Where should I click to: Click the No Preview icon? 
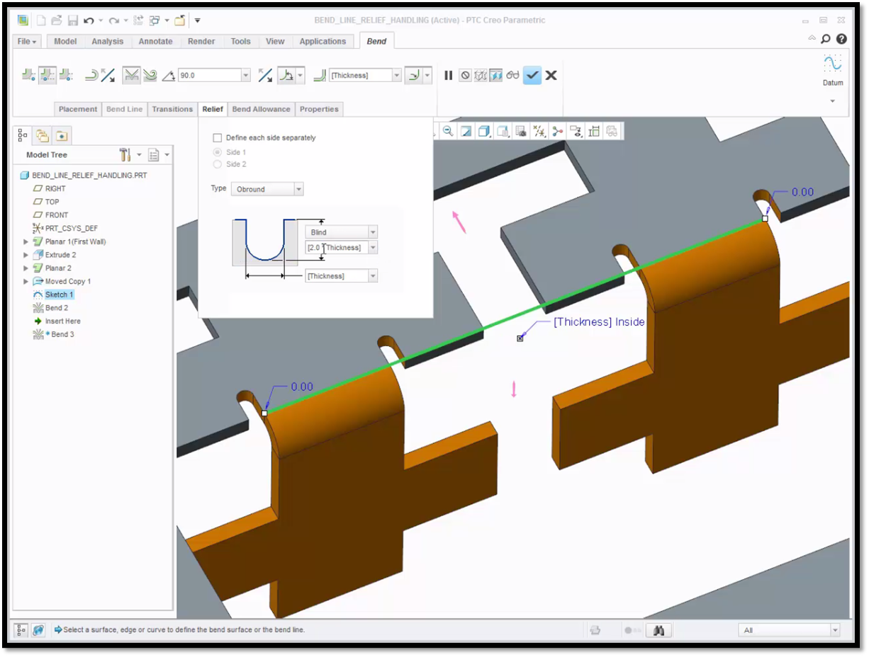[x=465, y=75]
